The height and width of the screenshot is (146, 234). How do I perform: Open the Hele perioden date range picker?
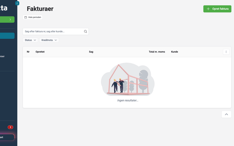click(x=35, y=17)
